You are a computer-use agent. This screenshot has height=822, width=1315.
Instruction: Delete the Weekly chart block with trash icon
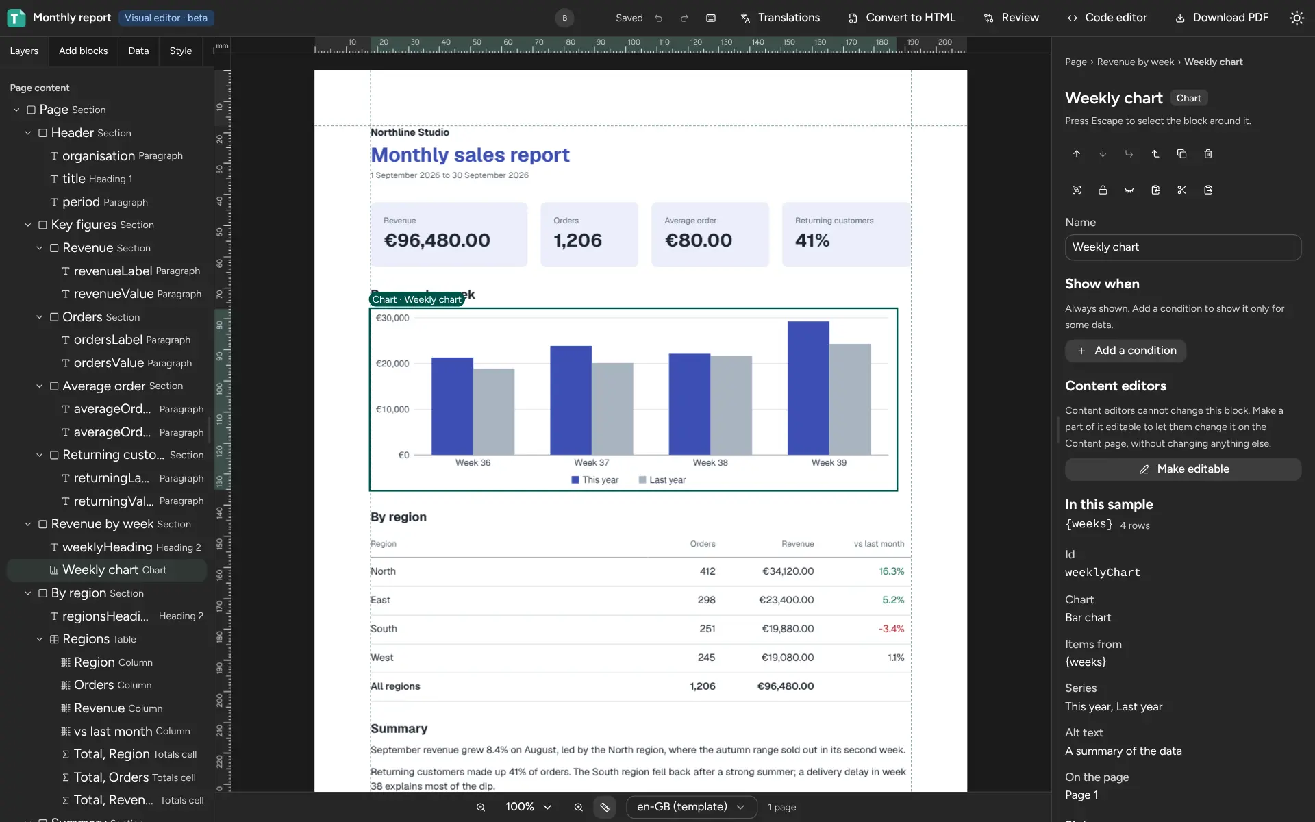coord(1208,154)
